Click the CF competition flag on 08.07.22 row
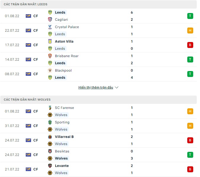Screen dimensions: 200x177 28,74
